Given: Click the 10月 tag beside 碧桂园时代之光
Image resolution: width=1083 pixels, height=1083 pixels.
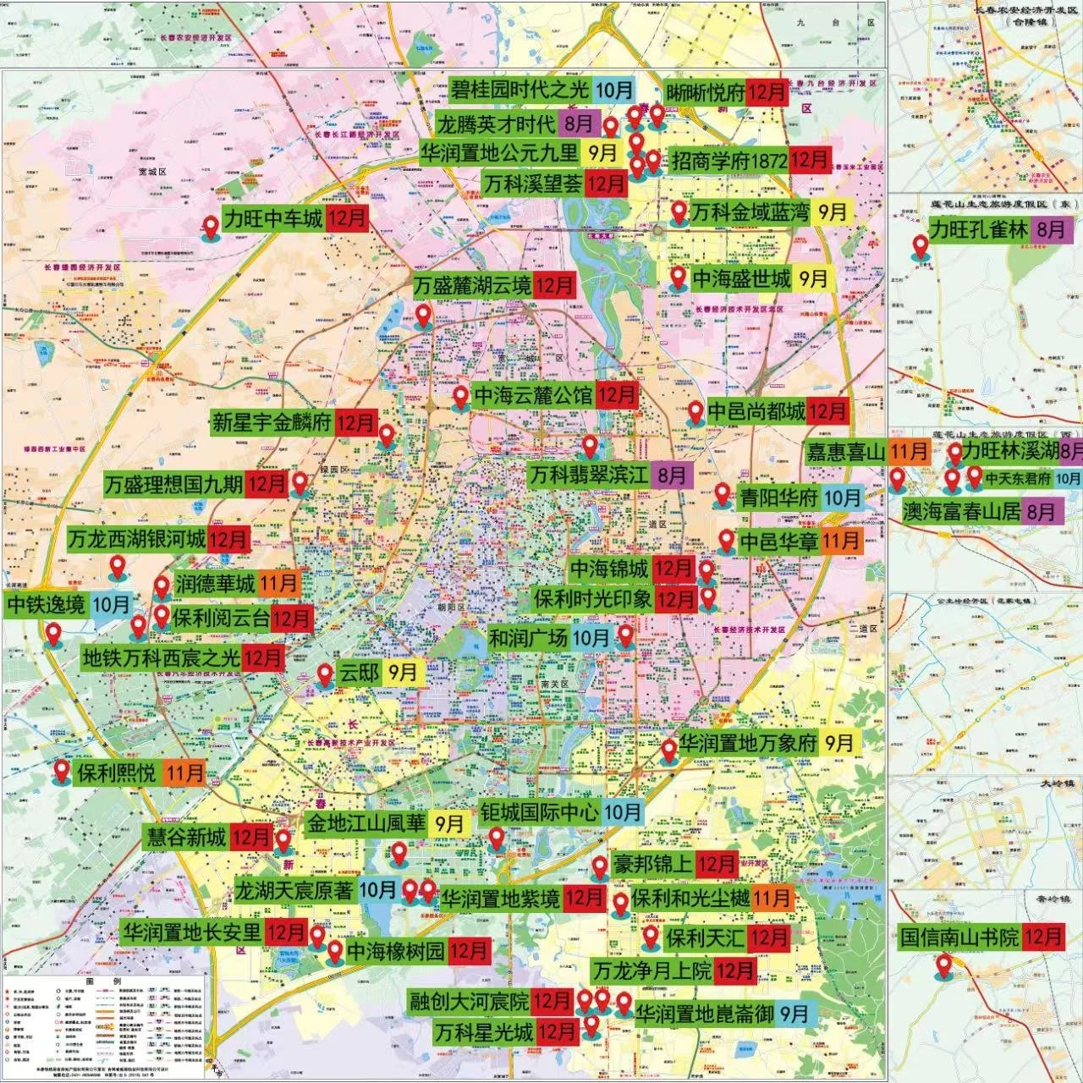Looking at the screenshot, I should (x=614, y=89).
